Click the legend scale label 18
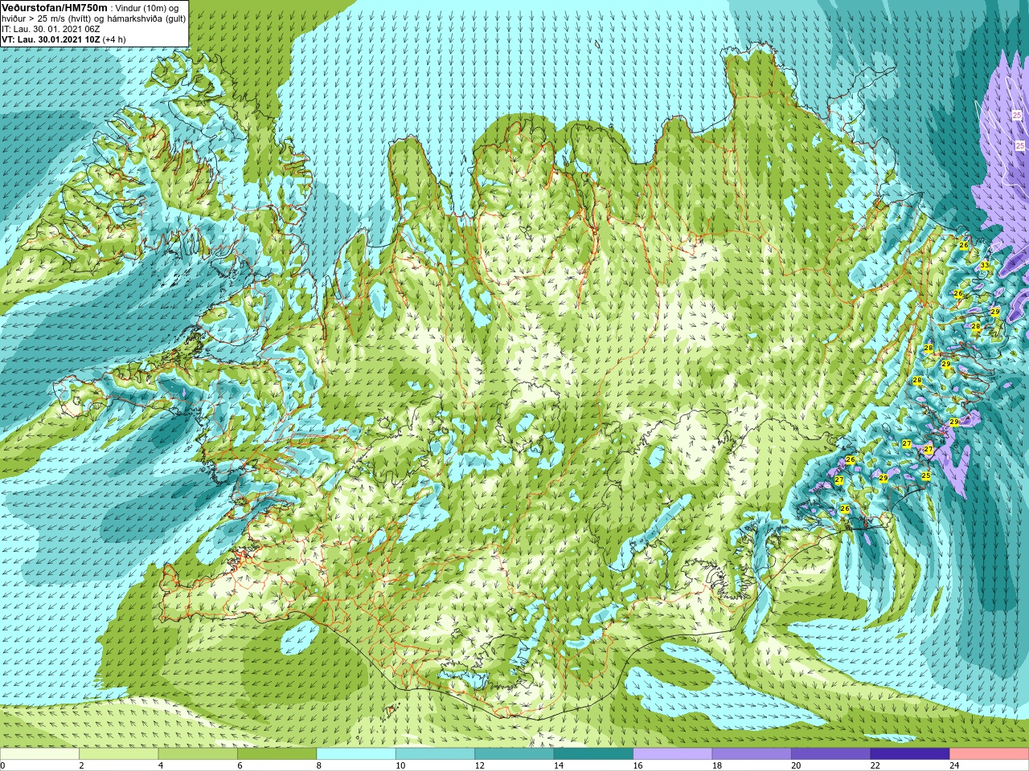1029x771 pixels. pyautogui.click(x=717, y=766)
